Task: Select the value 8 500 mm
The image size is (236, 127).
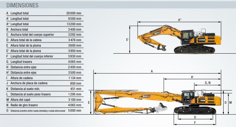Action: click(75, 19)
